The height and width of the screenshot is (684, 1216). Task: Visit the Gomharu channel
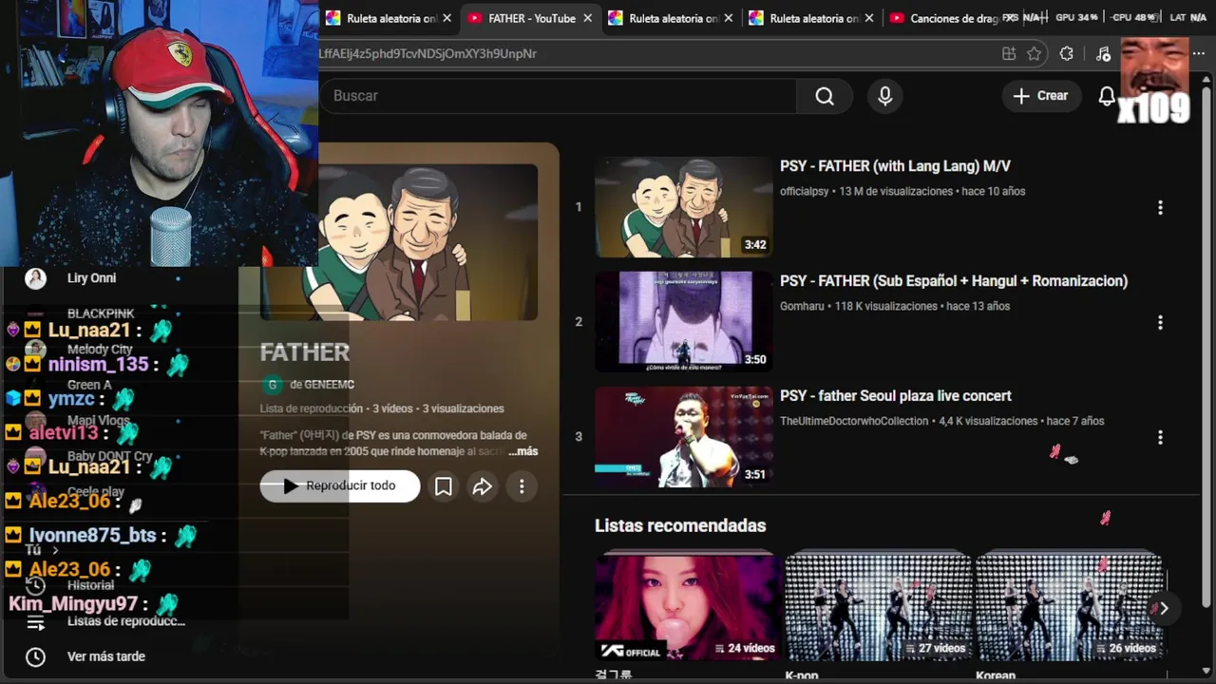pos(803,306)
